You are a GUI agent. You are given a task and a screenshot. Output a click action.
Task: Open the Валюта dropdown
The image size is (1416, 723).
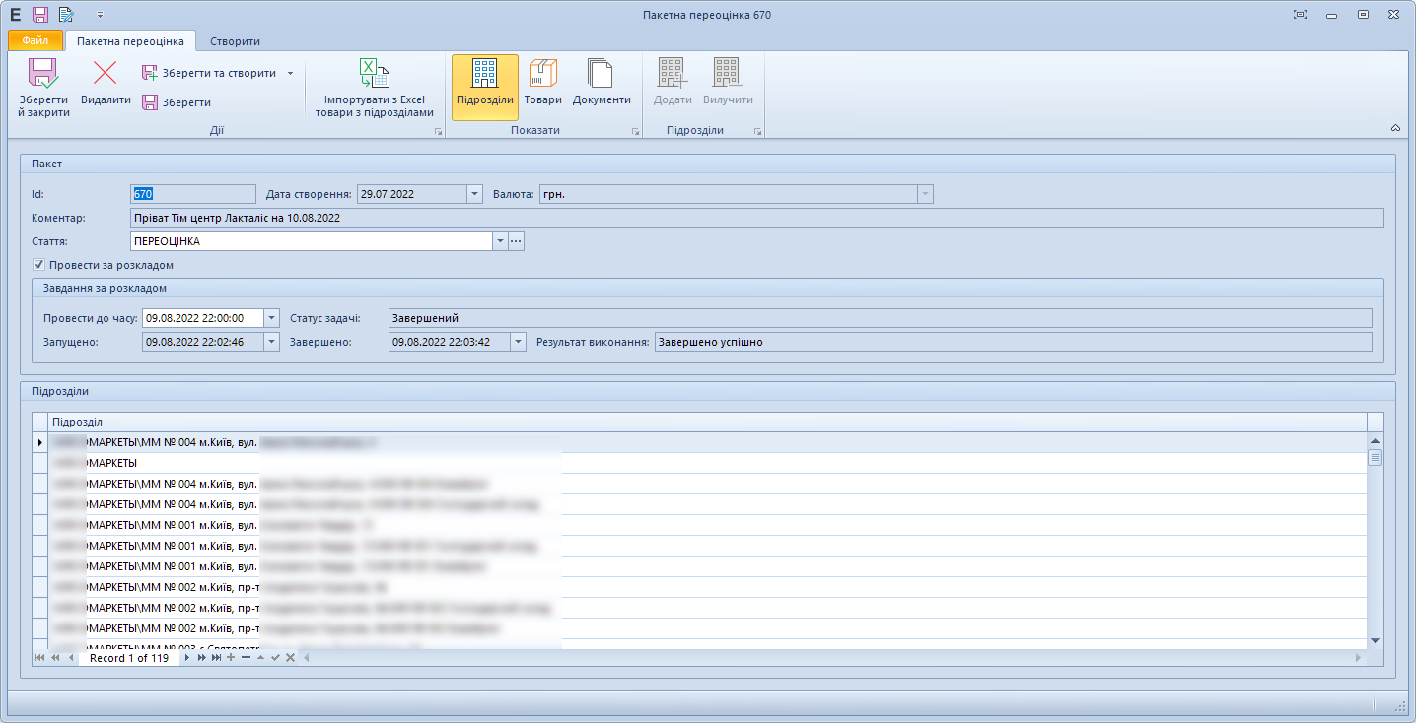(x=924, y=194)
